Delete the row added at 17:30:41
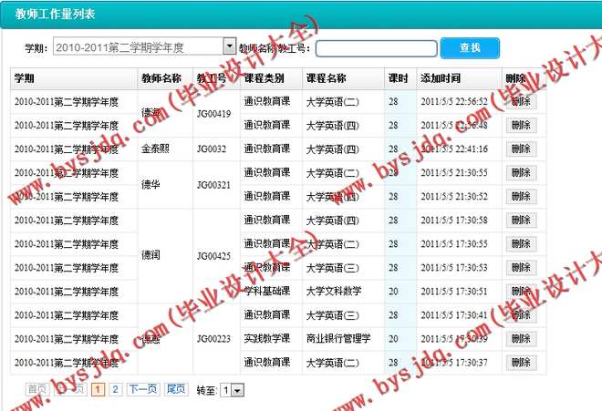The height and width of the screenshot is (411, 602). (x=521, y=315)
